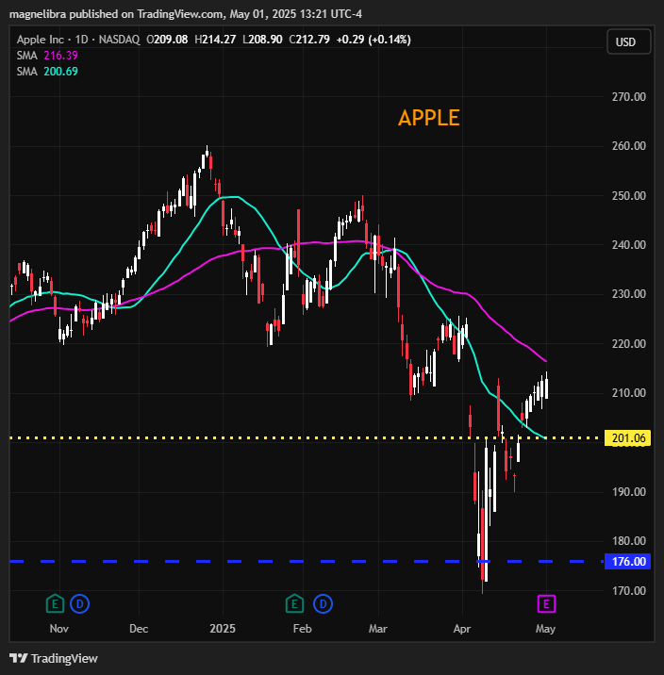This screenshot has width=664, height=675.
Task: Click the Apr time axis label
Action: [x=462, y=629]
